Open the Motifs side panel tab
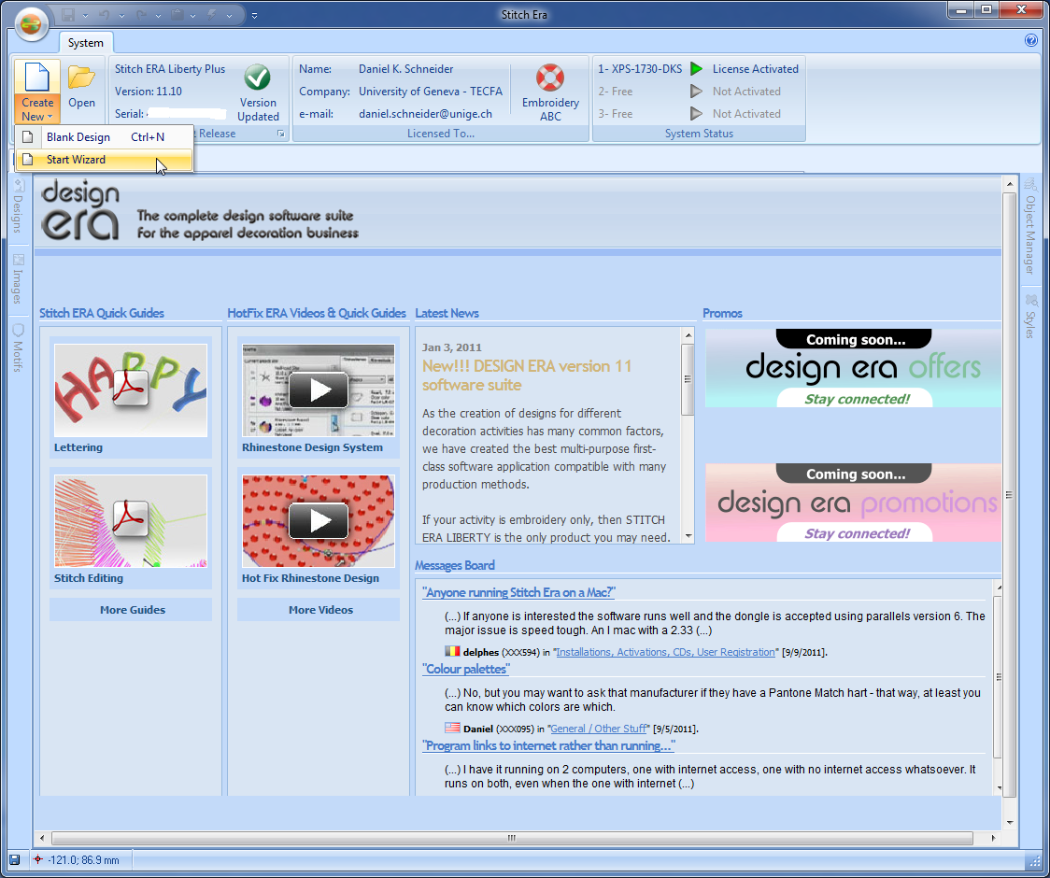1050x878 pixels. (x=18, y=348)
